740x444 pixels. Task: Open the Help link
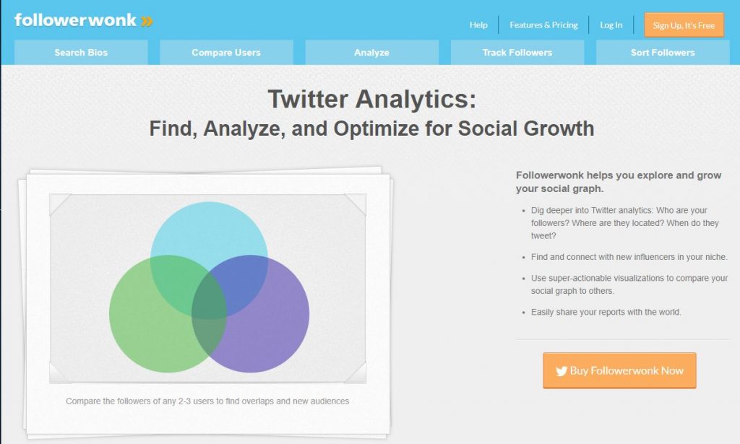(x=478, y=25)
